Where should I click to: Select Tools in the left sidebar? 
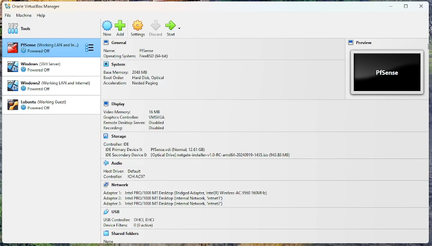[x=25, y=29]
